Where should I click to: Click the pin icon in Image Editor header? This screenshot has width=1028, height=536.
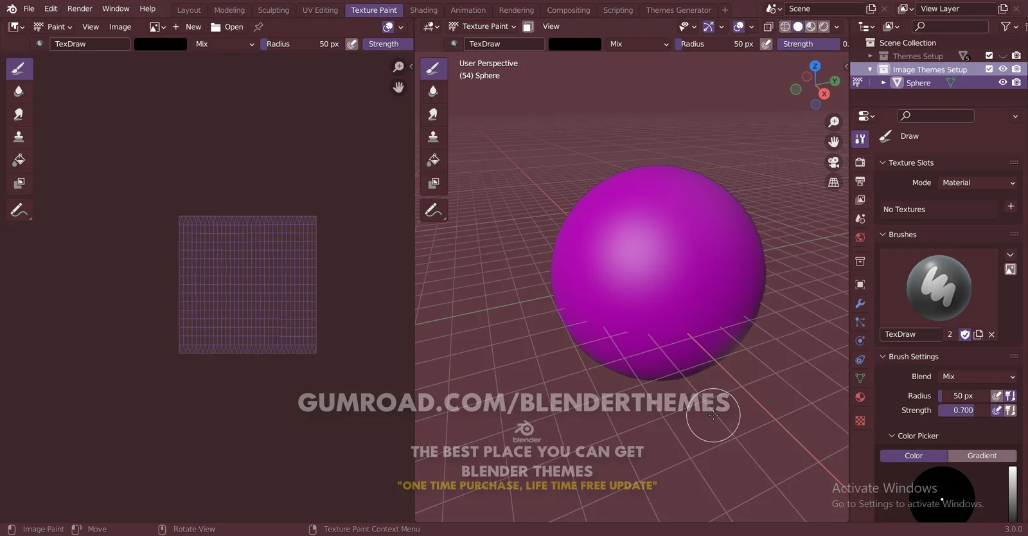tap(258, 27)
